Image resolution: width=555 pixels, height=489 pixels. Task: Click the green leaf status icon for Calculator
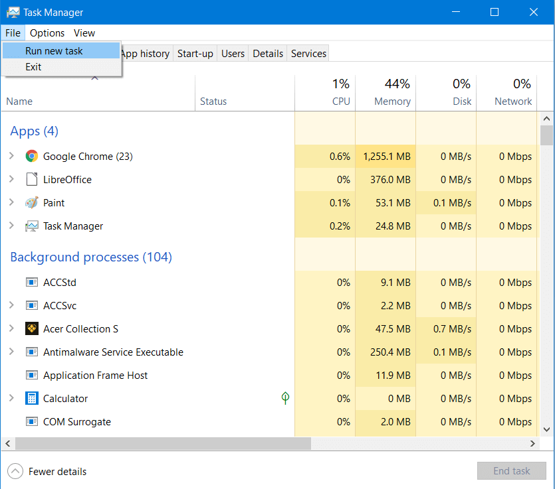coord(285,398)
